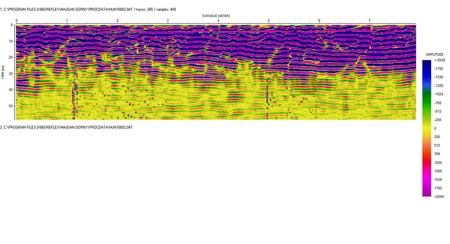Click the <-2048 label atop the color bar
The height and width of the screenshot is (244, 450).
click(439, 60)
